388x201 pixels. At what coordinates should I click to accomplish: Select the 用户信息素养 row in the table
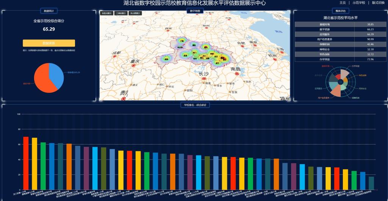[x=340, y=39]
